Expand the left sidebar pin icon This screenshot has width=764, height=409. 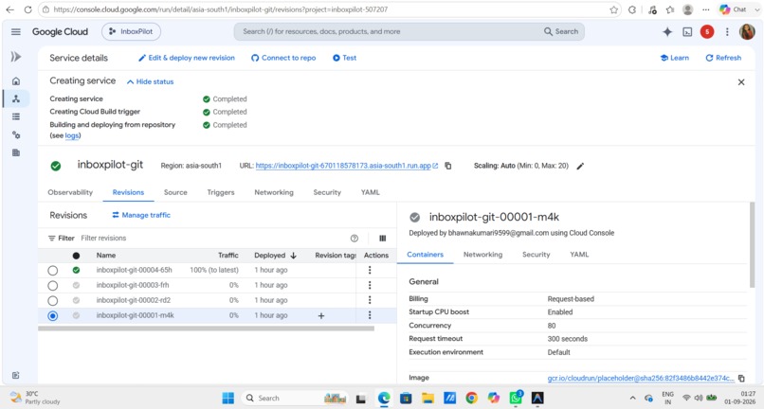(16, 57)
